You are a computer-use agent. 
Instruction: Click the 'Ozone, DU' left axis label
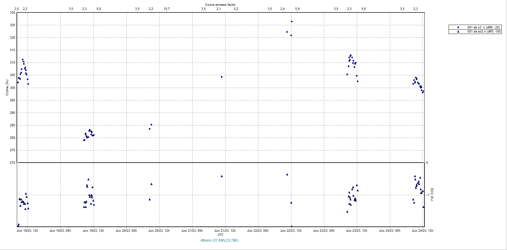click(7, 88)
